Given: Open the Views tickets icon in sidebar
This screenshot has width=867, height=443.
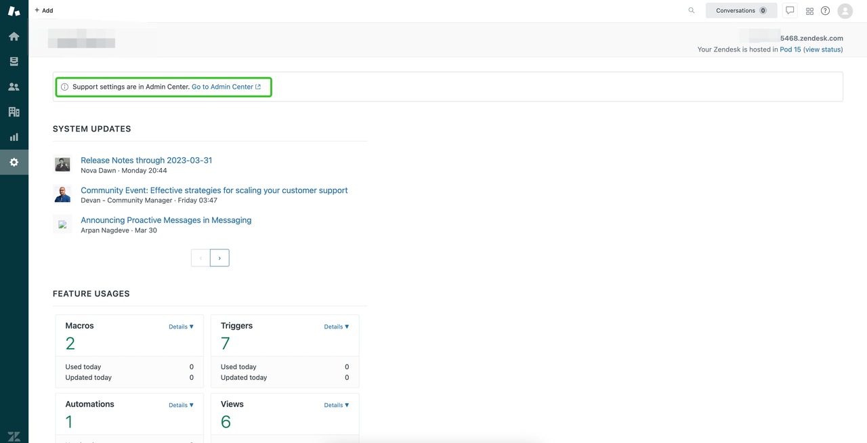Looking at the screenshot, I should tap(14, 62).
